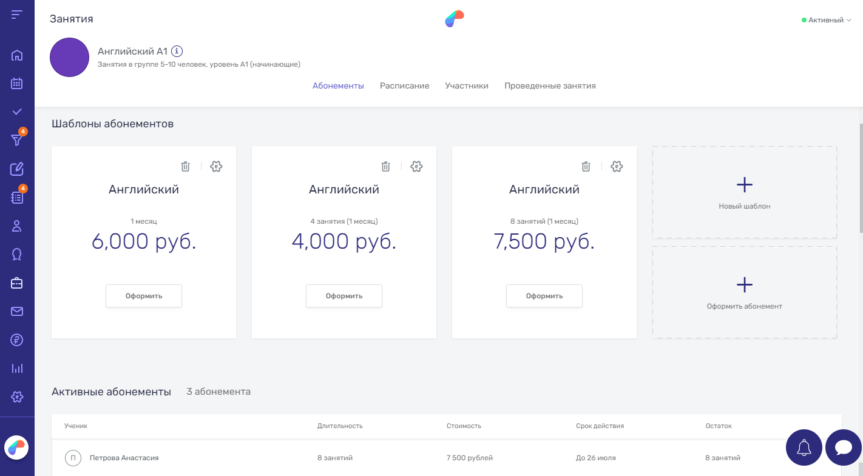863x476 pixels.
Task: Click the Английский A1 group name
Action: click(132, 52)
